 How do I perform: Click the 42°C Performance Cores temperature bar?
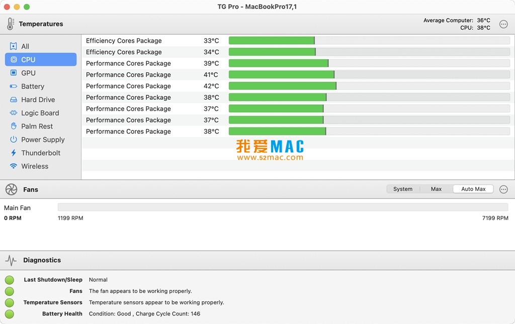click(x=369, y=86)
